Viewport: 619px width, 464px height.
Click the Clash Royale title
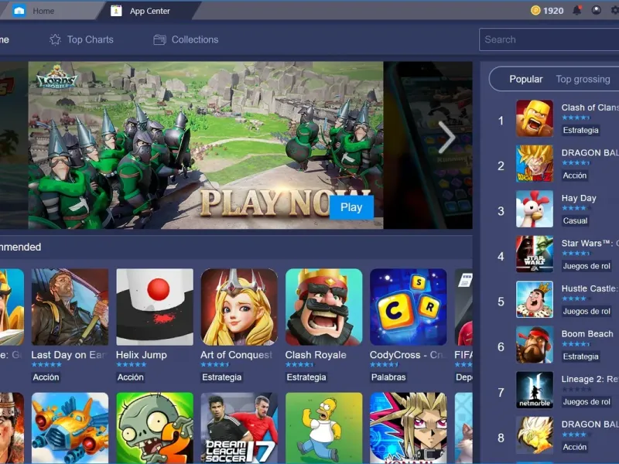tap(316, 355)
